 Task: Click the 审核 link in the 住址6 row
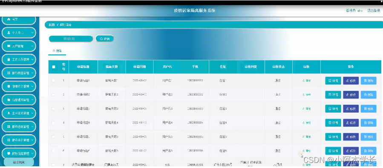(306, 151)
